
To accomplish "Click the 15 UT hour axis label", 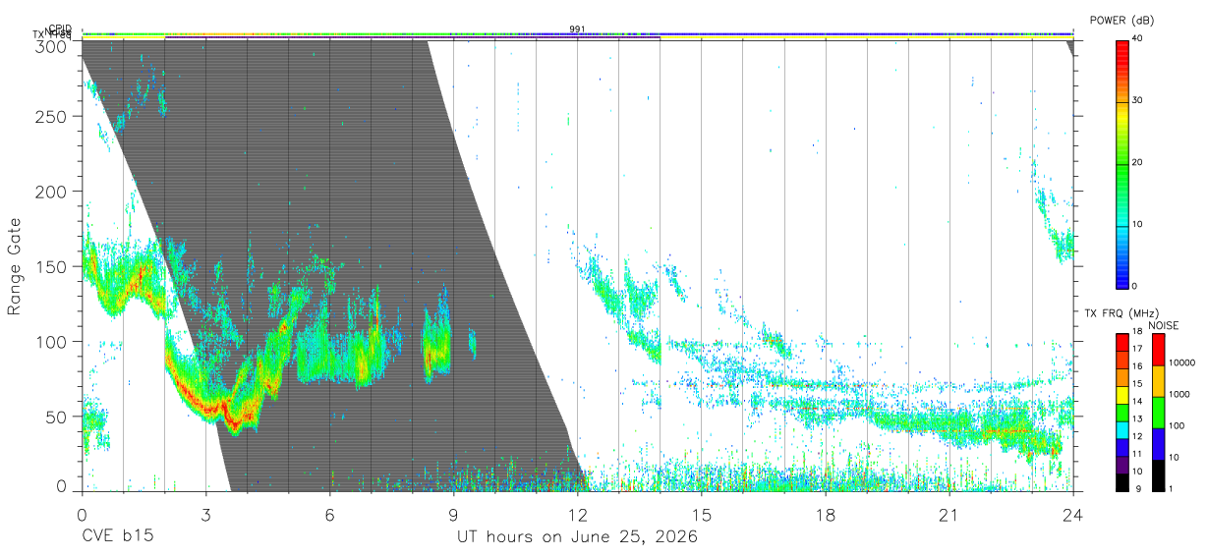I will pyautogui.click(x=702, y=514).
